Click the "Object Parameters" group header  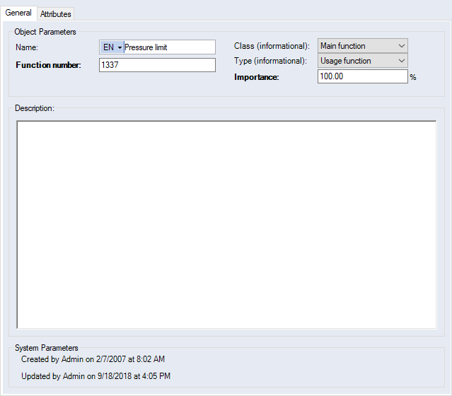click(x=45, y=32)
